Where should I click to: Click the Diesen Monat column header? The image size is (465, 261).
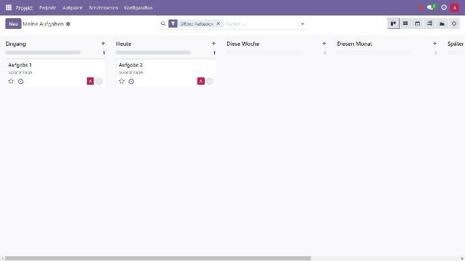pos(354,44)
